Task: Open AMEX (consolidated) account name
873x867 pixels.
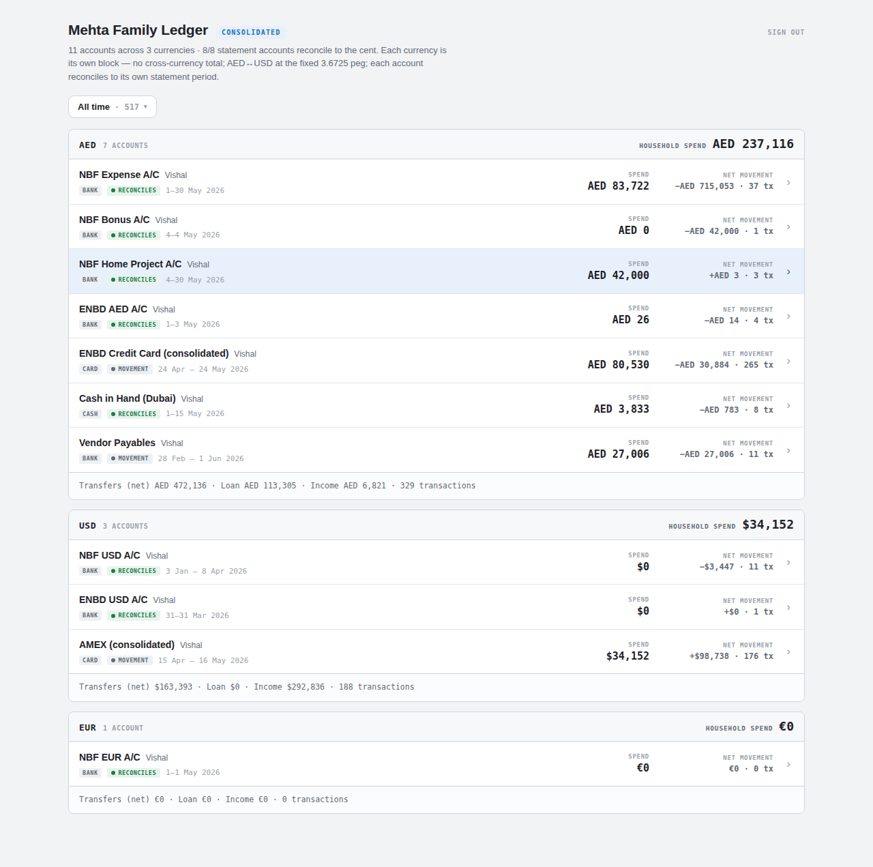Action: tap(127, 645)
